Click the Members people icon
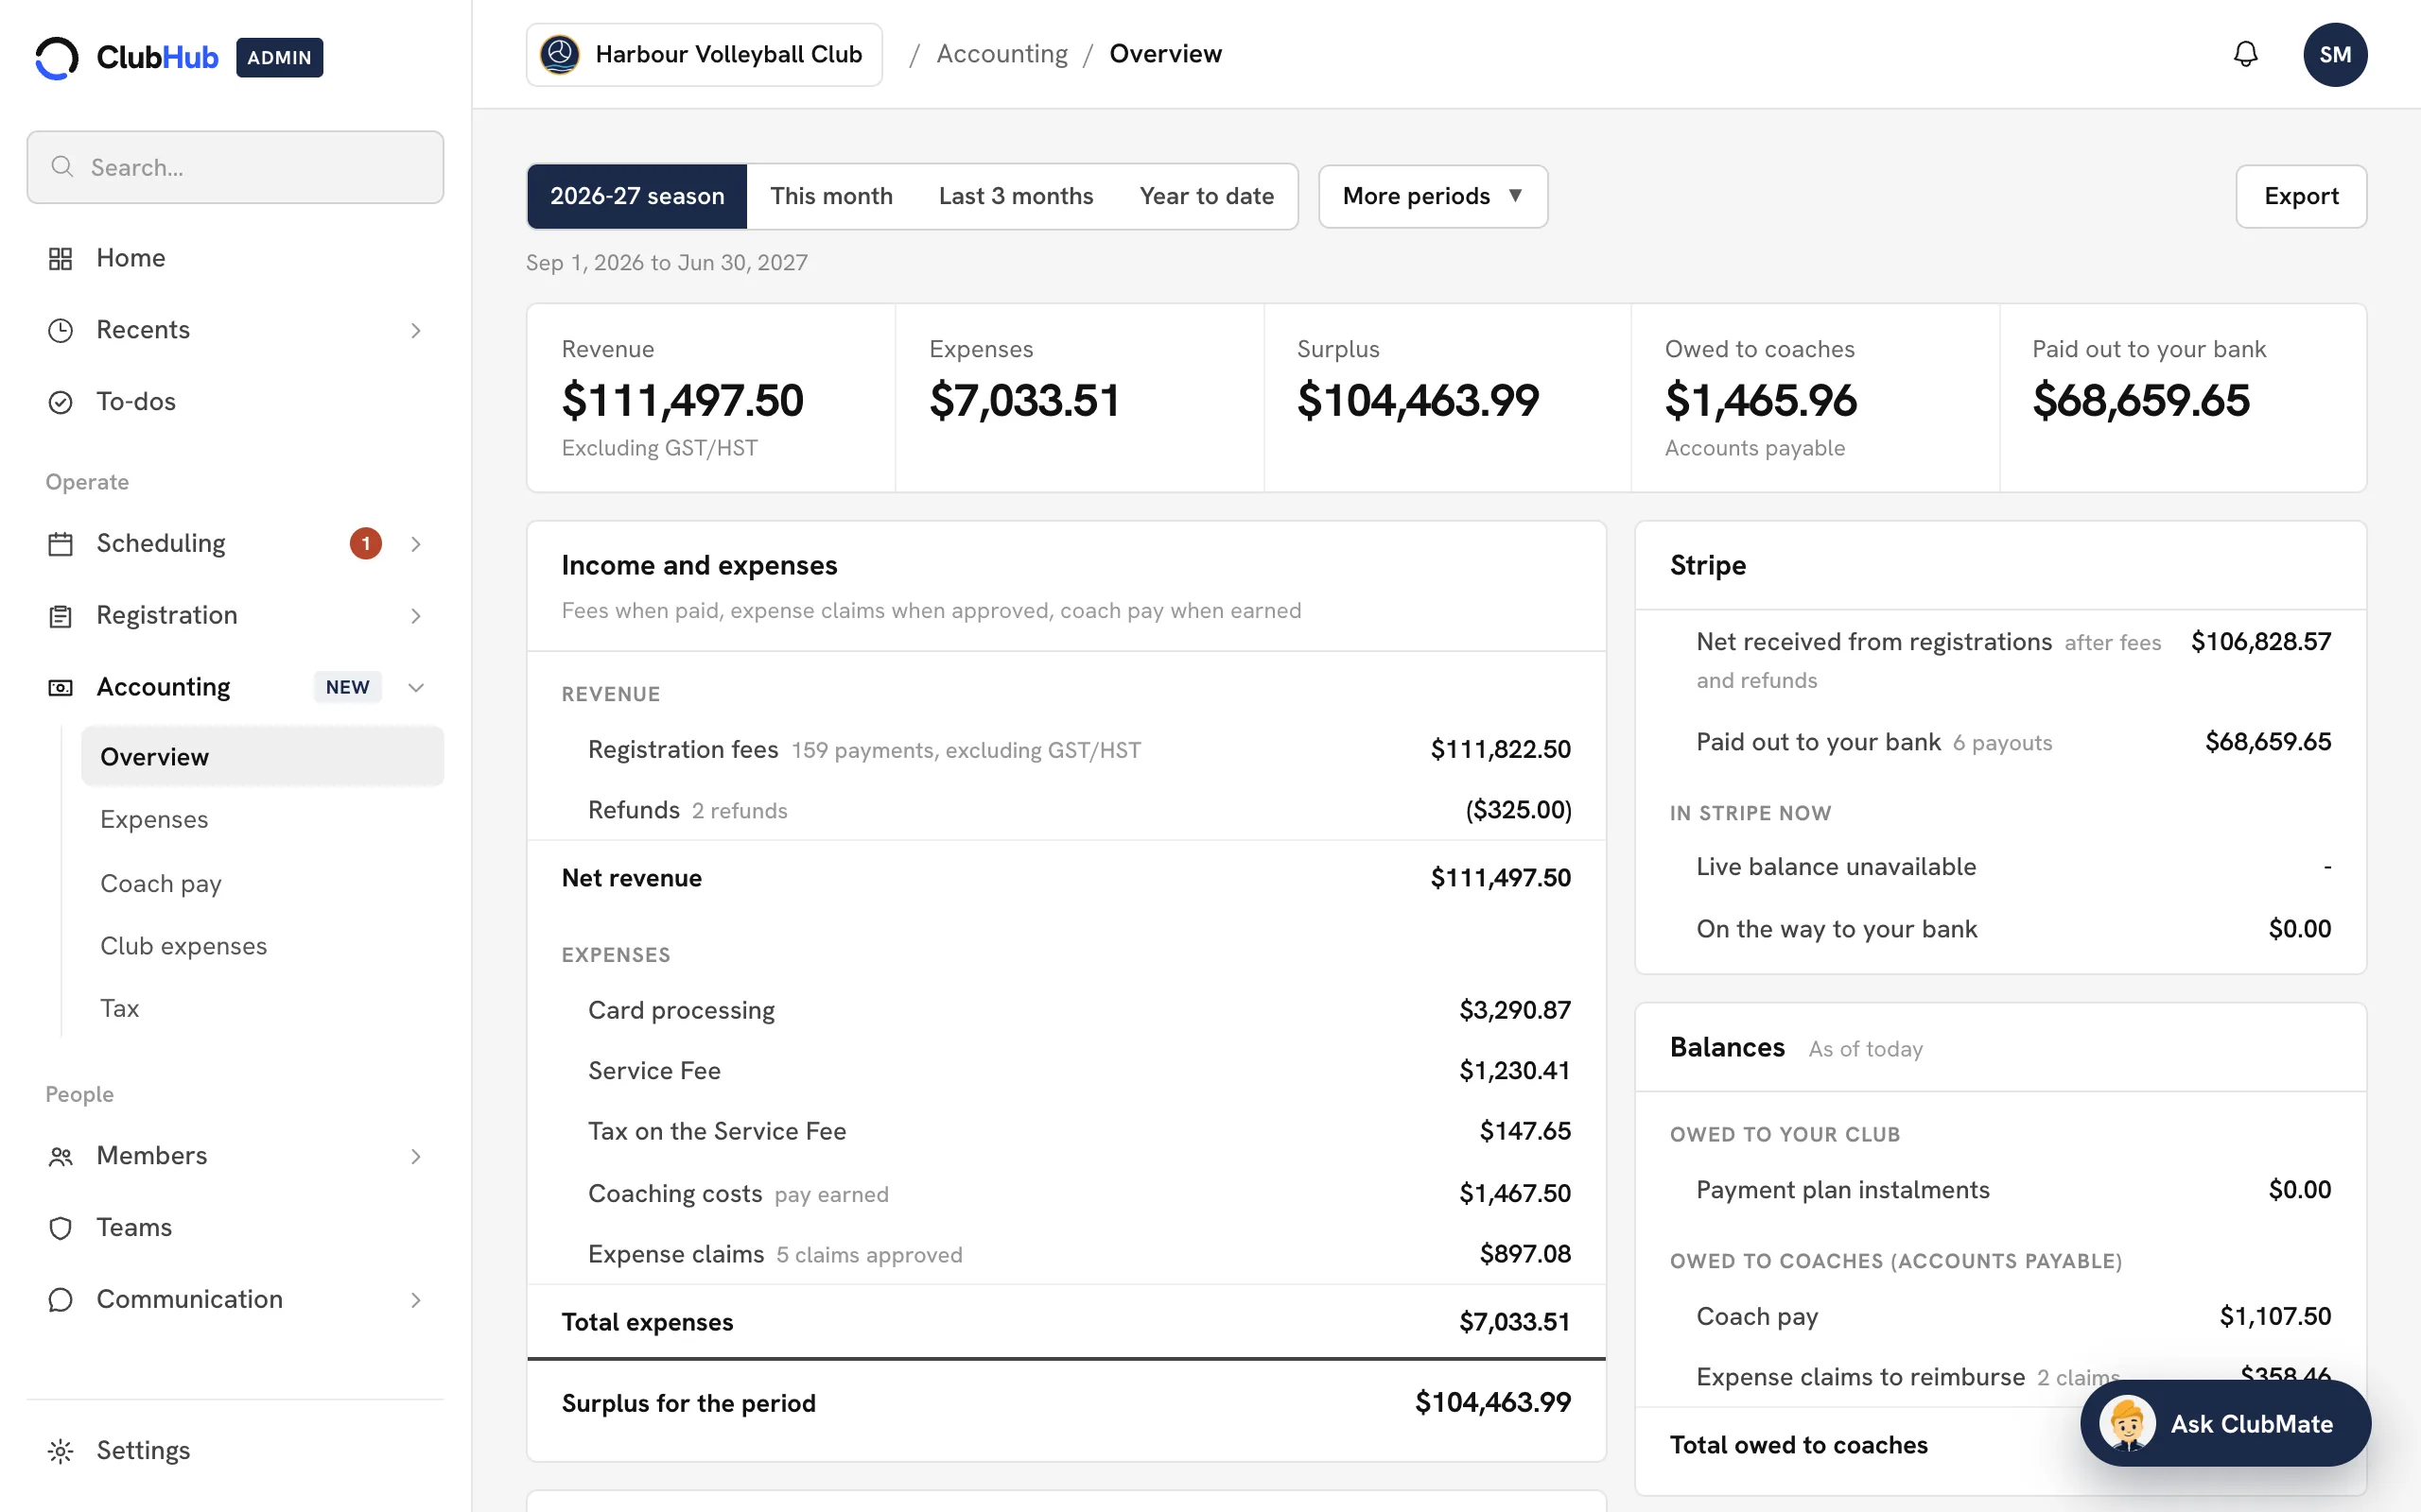This screenshot has width=2421, height=1512. click(60, 1156)
